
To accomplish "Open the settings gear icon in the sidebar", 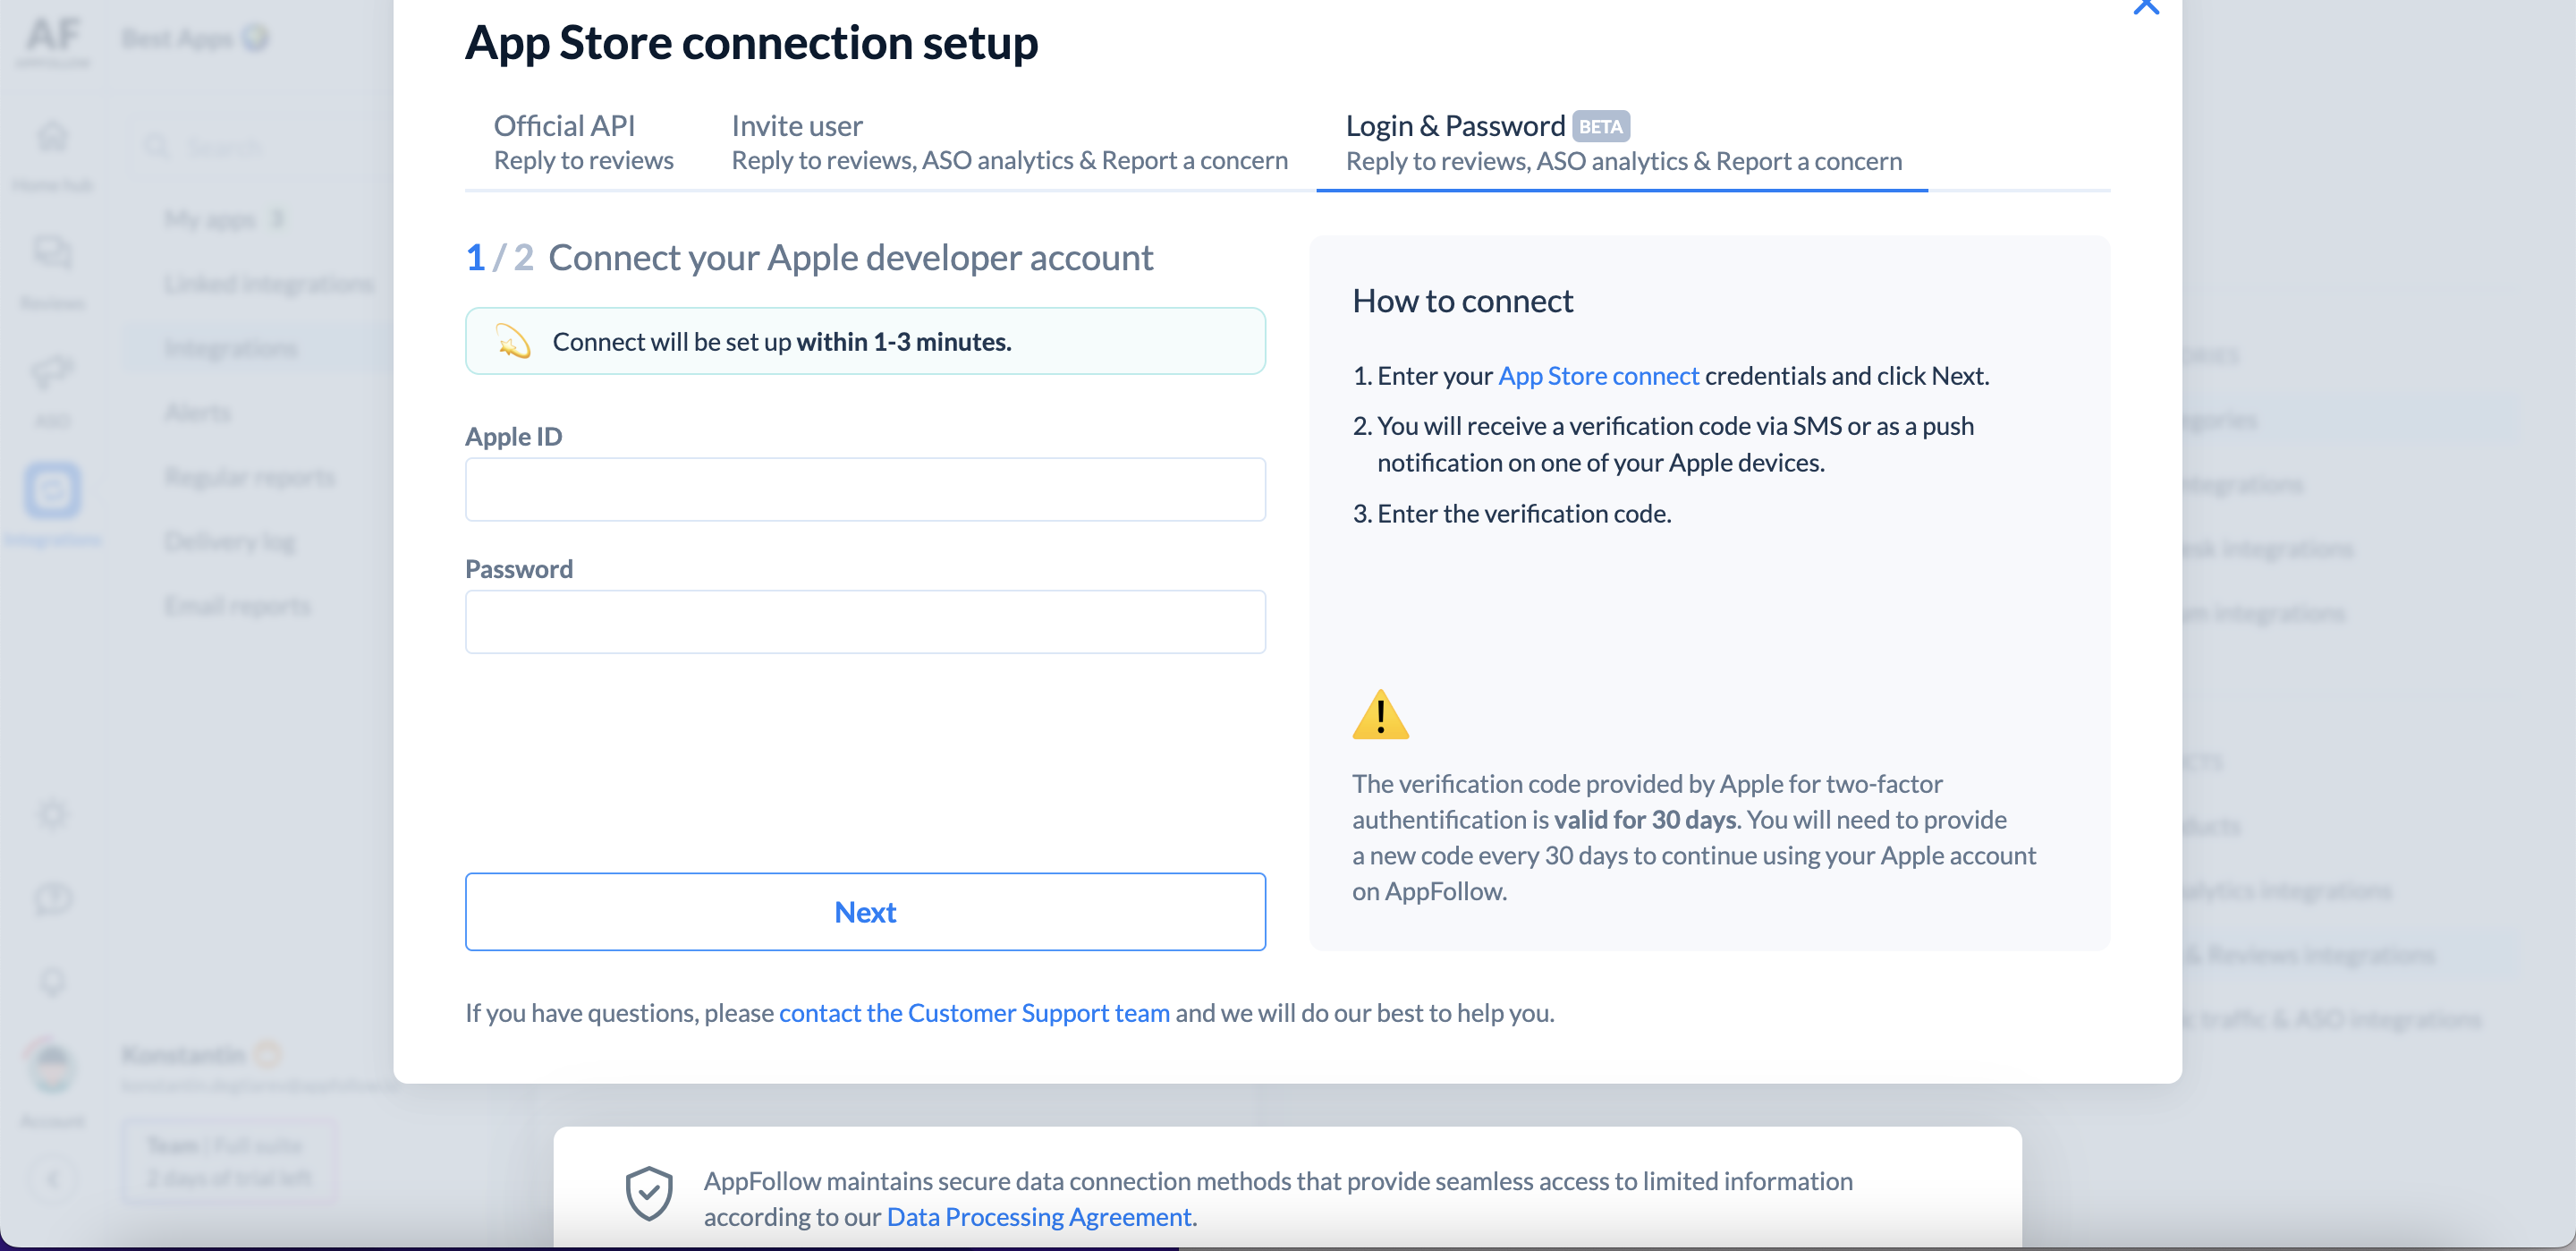I will pos(53,814).
